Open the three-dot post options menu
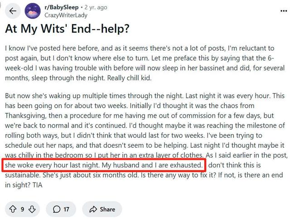299x221 pixels. [284, 11]
